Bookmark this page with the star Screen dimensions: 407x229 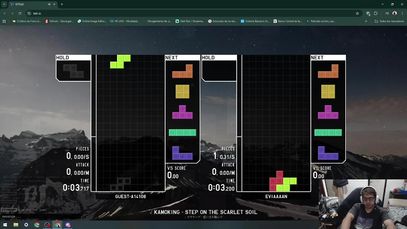[x=357, y=13]
